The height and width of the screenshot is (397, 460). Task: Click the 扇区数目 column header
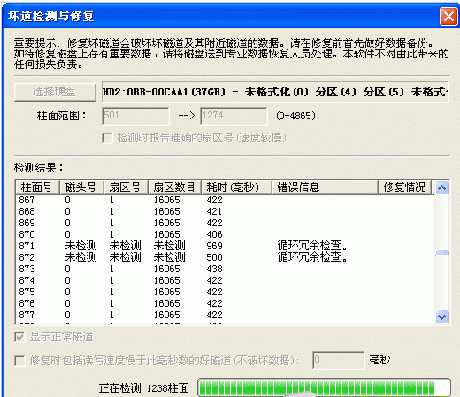174,187
